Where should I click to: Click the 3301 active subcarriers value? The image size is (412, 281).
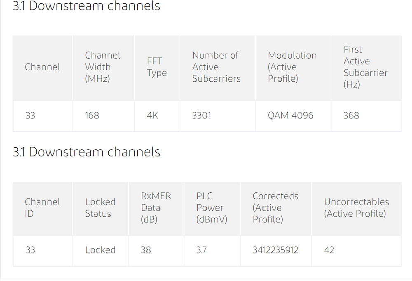tap(201, 116)
